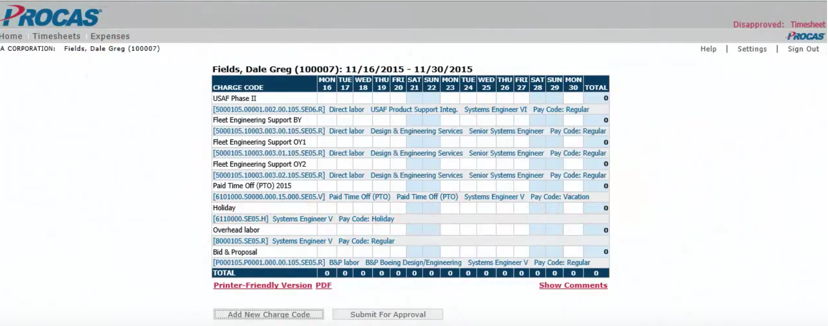Click 'B&P Boeing Design/Engineering' text
Viewport: 828px width, 326px height.
coord(414,263)
